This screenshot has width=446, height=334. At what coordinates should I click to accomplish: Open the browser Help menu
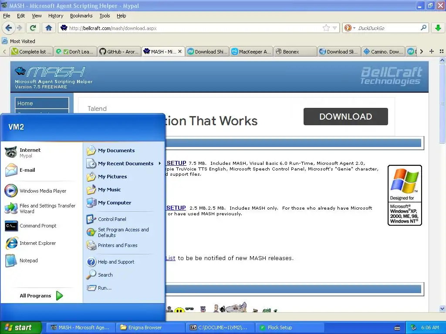121,16
